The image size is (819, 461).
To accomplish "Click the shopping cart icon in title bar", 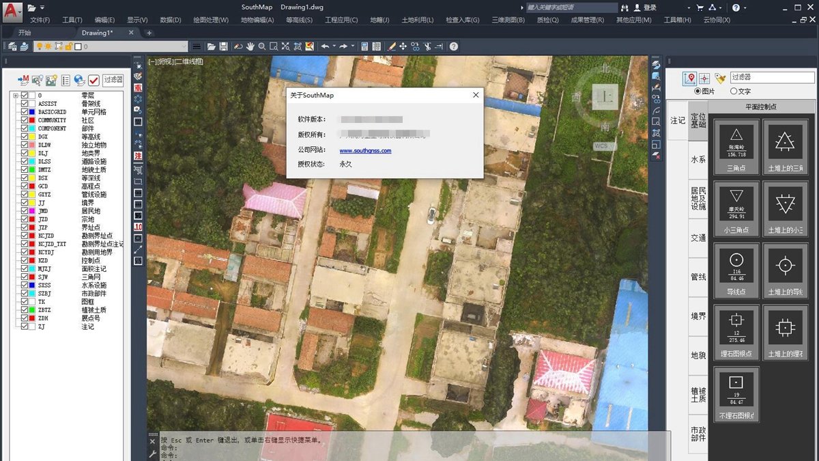I will pos(700,8).
